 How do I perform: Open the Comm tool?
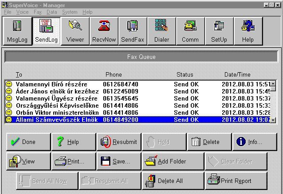[190, 31]
